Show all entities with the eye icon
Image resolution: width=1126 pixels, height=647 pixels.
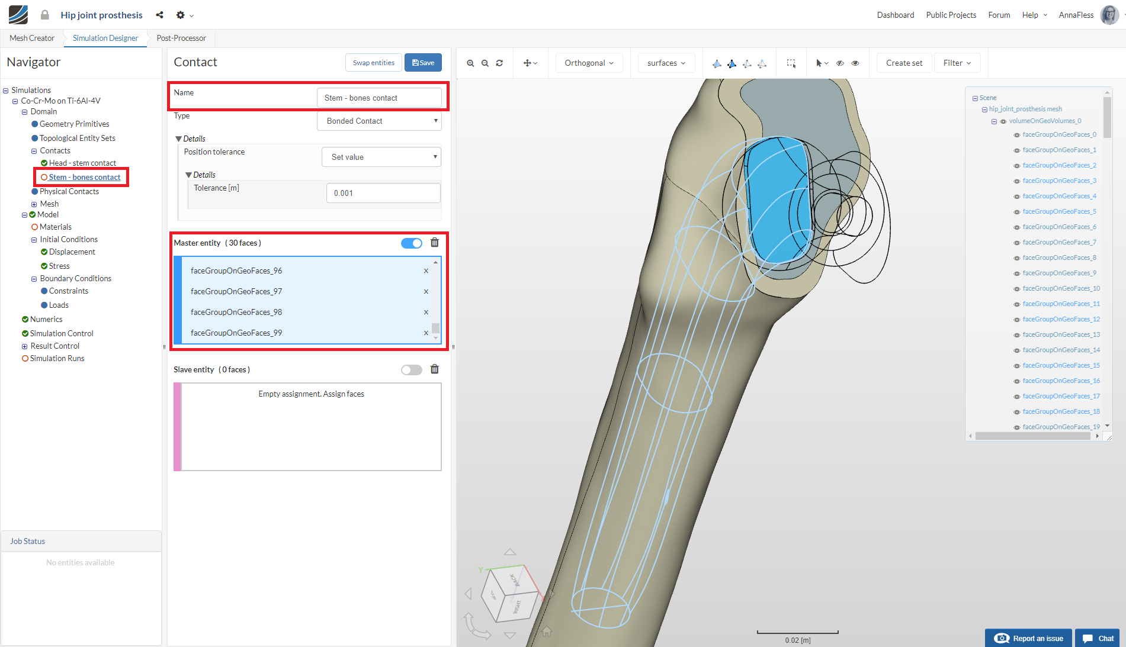(855, 63)
